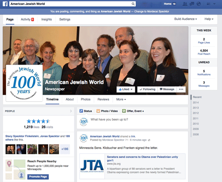Image resolution: width=222 pixels, height=182 pixels.
Task: Click the Mordecai Specktor poster name
Action: [113, 140]
